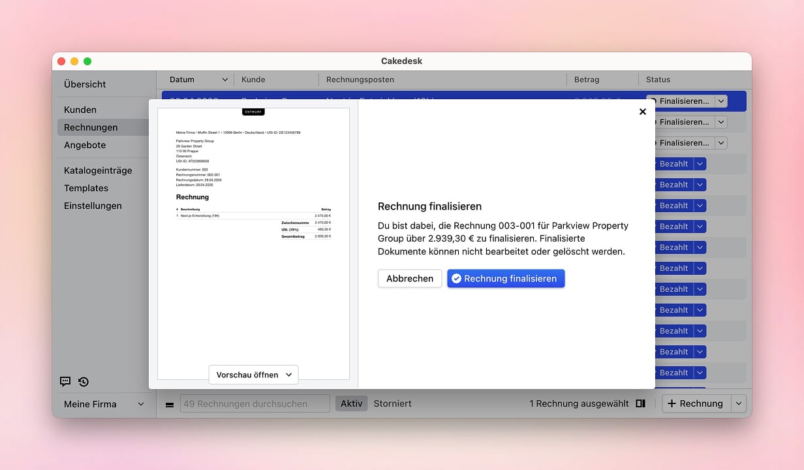804x470 pixels.
Task: Close the finalize dialog with the X
Action: coord(643,112)
